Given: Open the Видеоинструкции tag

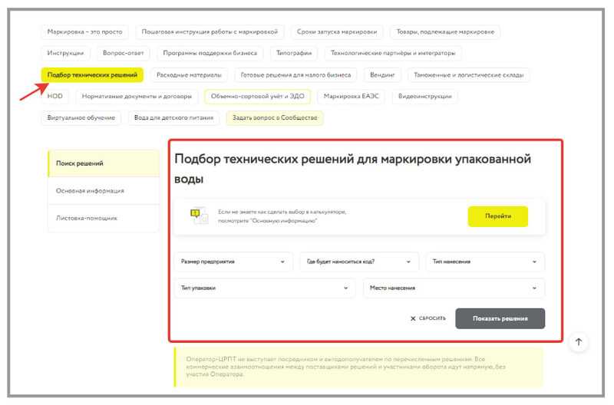Looking at the screenshot, I should pyautogui.click(x=425, y=96).
